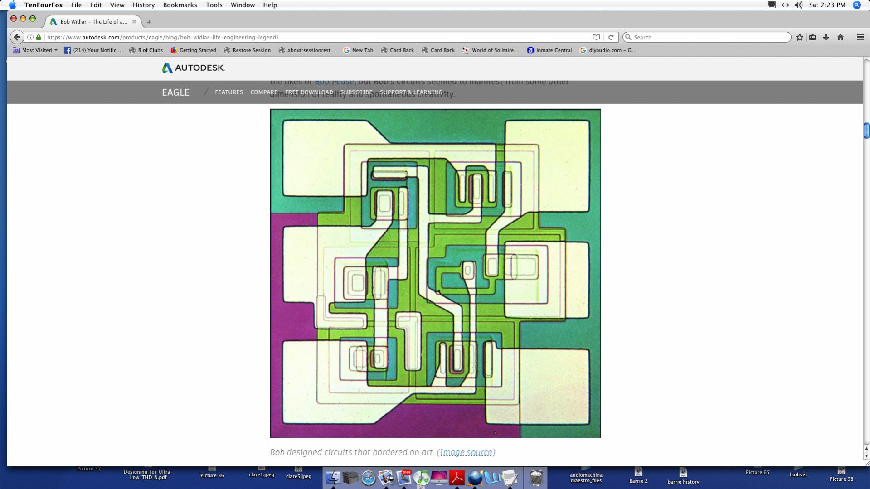The image size is (870, 489).
Task: Click the EAGLE product heading link
Action: tap(175, 92)
